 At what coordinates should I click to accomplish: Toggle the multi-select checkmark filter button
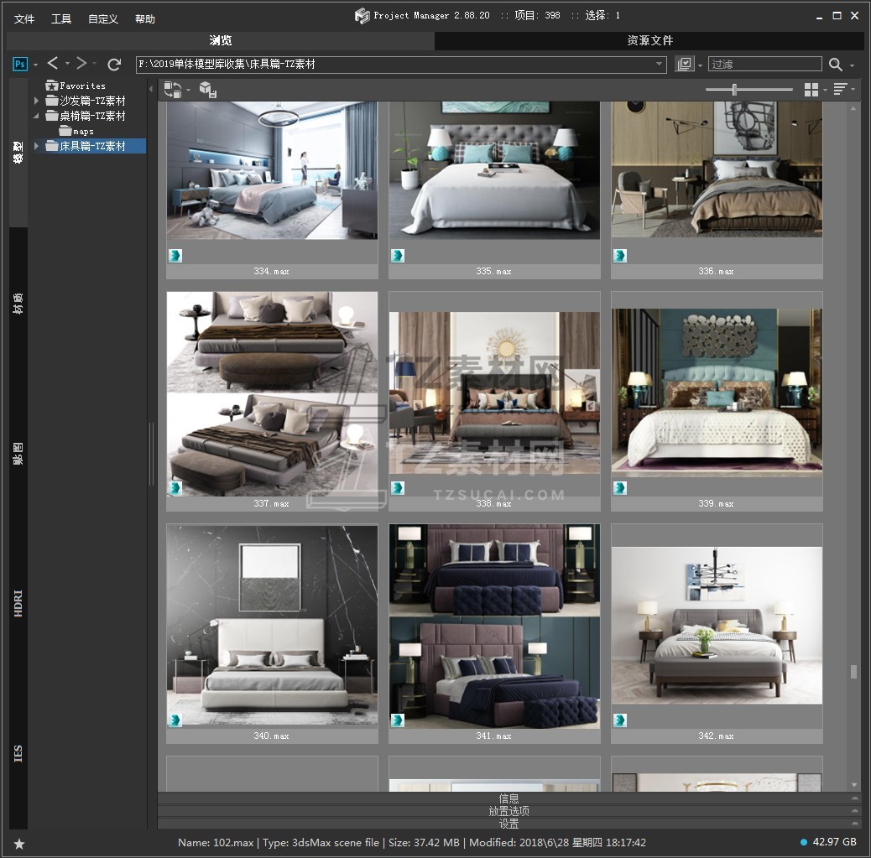[685, 65]
